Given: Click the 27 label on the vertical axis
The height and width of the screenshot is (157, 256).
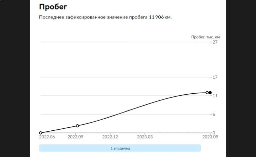Looking at the screenshot, I should 215,42.
